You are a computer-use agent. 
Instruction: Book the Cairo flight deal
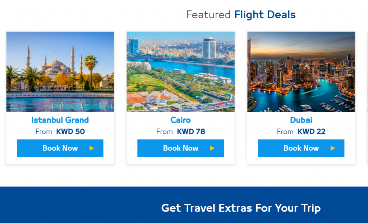click(180, 148)
